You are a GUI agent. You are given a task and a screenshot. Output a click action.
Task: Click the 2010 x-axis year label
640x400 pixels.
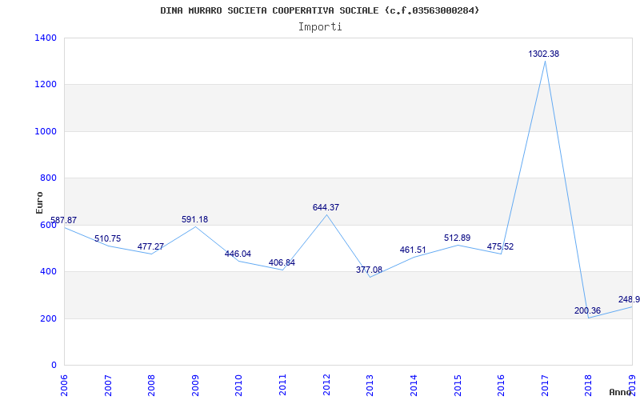pyautogui.click(x=238, y=385)
